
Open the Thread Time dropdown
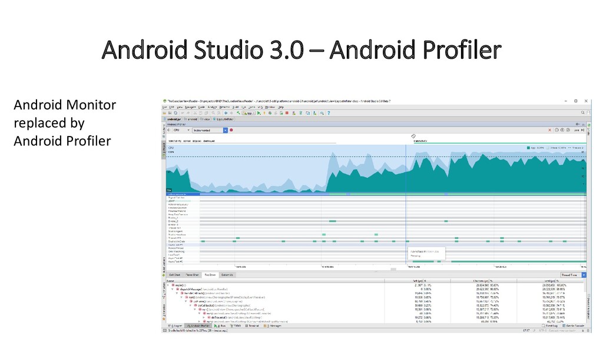[x=573, y=275]
